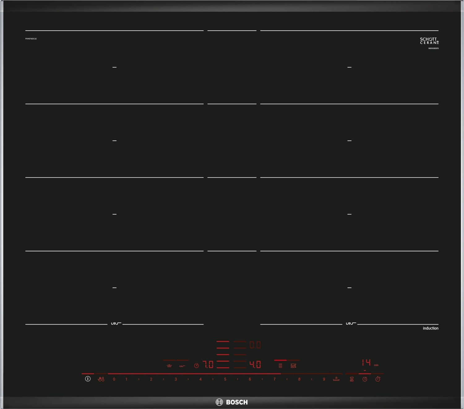The width and height of the screenshot is (464, 409).
Task: Click the serial number under SCHOTT CERAN
Action: coord(433,48)
